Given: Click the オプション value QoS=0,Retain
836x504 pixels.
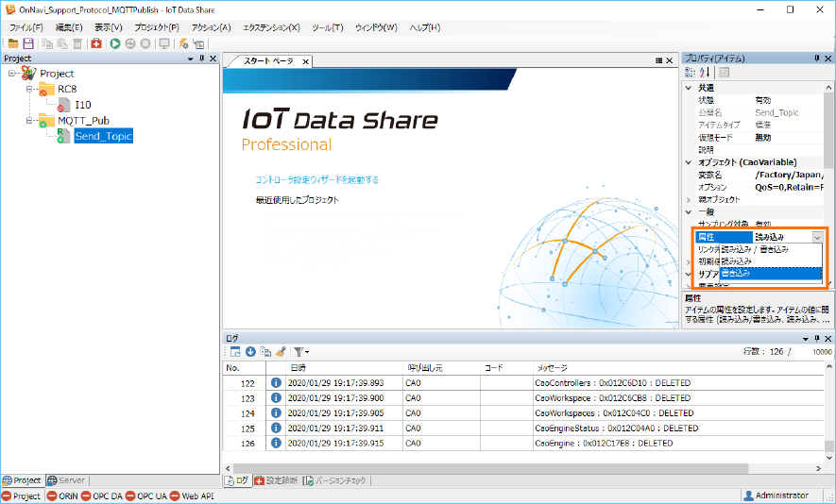Looking at the screenshot, I should coord(789,187).
